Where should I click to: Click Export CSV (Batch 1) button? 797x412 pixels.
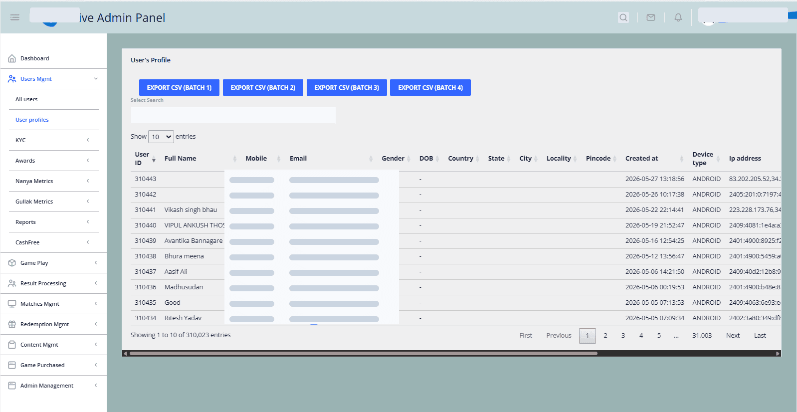coord(179,87)
